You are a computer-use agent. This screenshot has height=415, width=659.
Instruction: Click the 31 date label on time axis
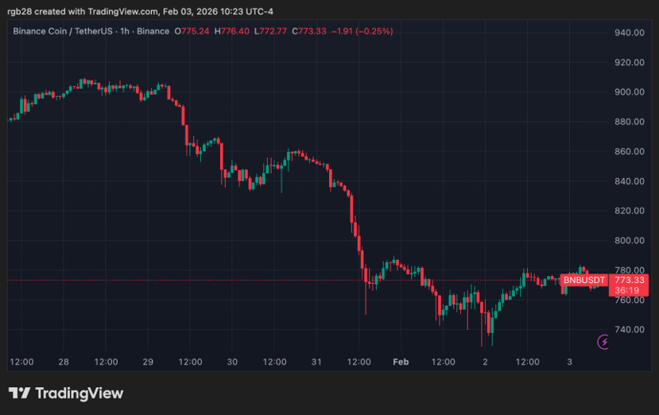coord(316,362)
